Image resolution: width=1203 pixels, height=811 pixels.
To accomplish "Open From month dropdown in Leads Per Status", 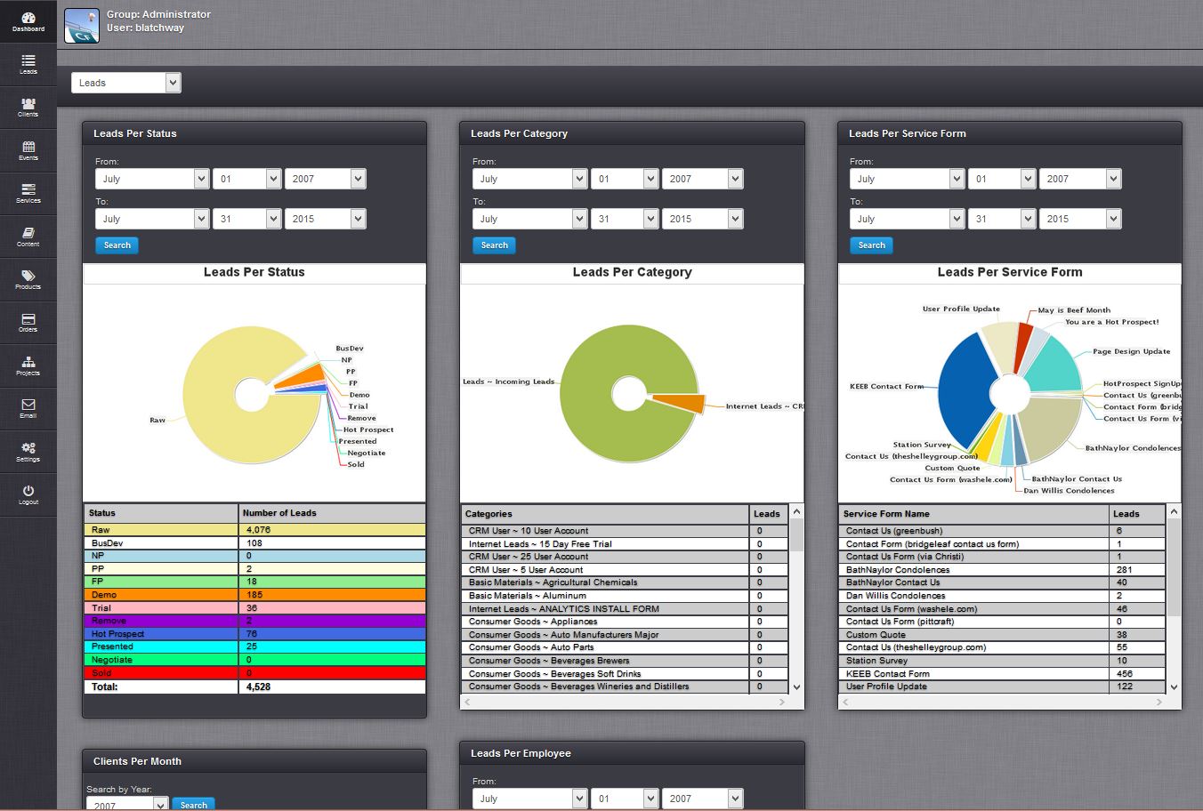I will pos(152,179).
